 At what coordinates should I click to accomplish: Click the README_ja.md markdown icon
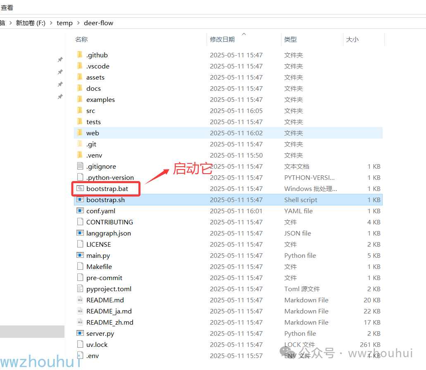click(x=80, y=311)
